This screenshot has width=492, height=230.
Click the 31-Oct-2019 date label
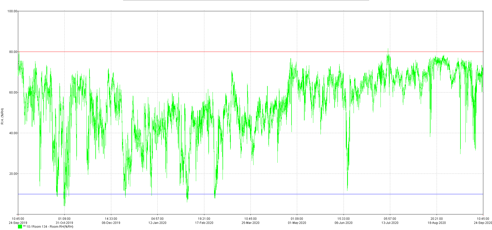64,223
